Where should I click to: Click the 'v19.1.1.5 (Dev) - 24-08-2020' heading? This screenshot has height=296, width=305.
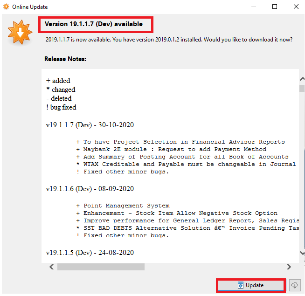click(x=90, y=253)
